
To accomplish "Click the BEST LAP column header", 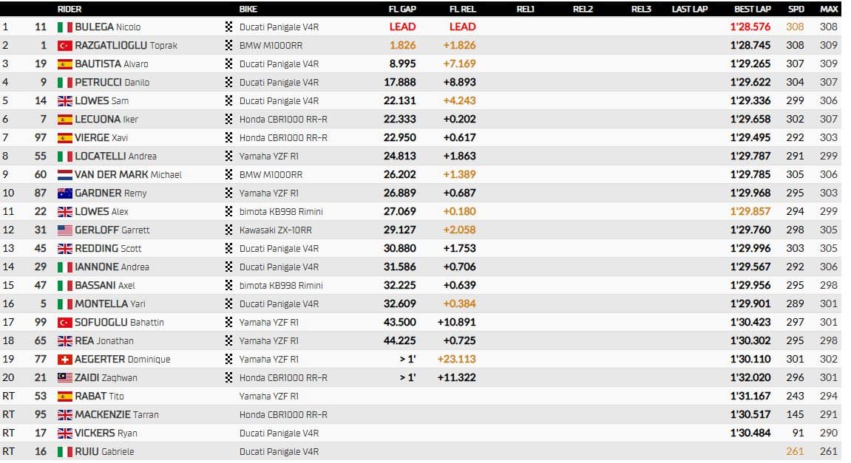I will coord(752,9).
